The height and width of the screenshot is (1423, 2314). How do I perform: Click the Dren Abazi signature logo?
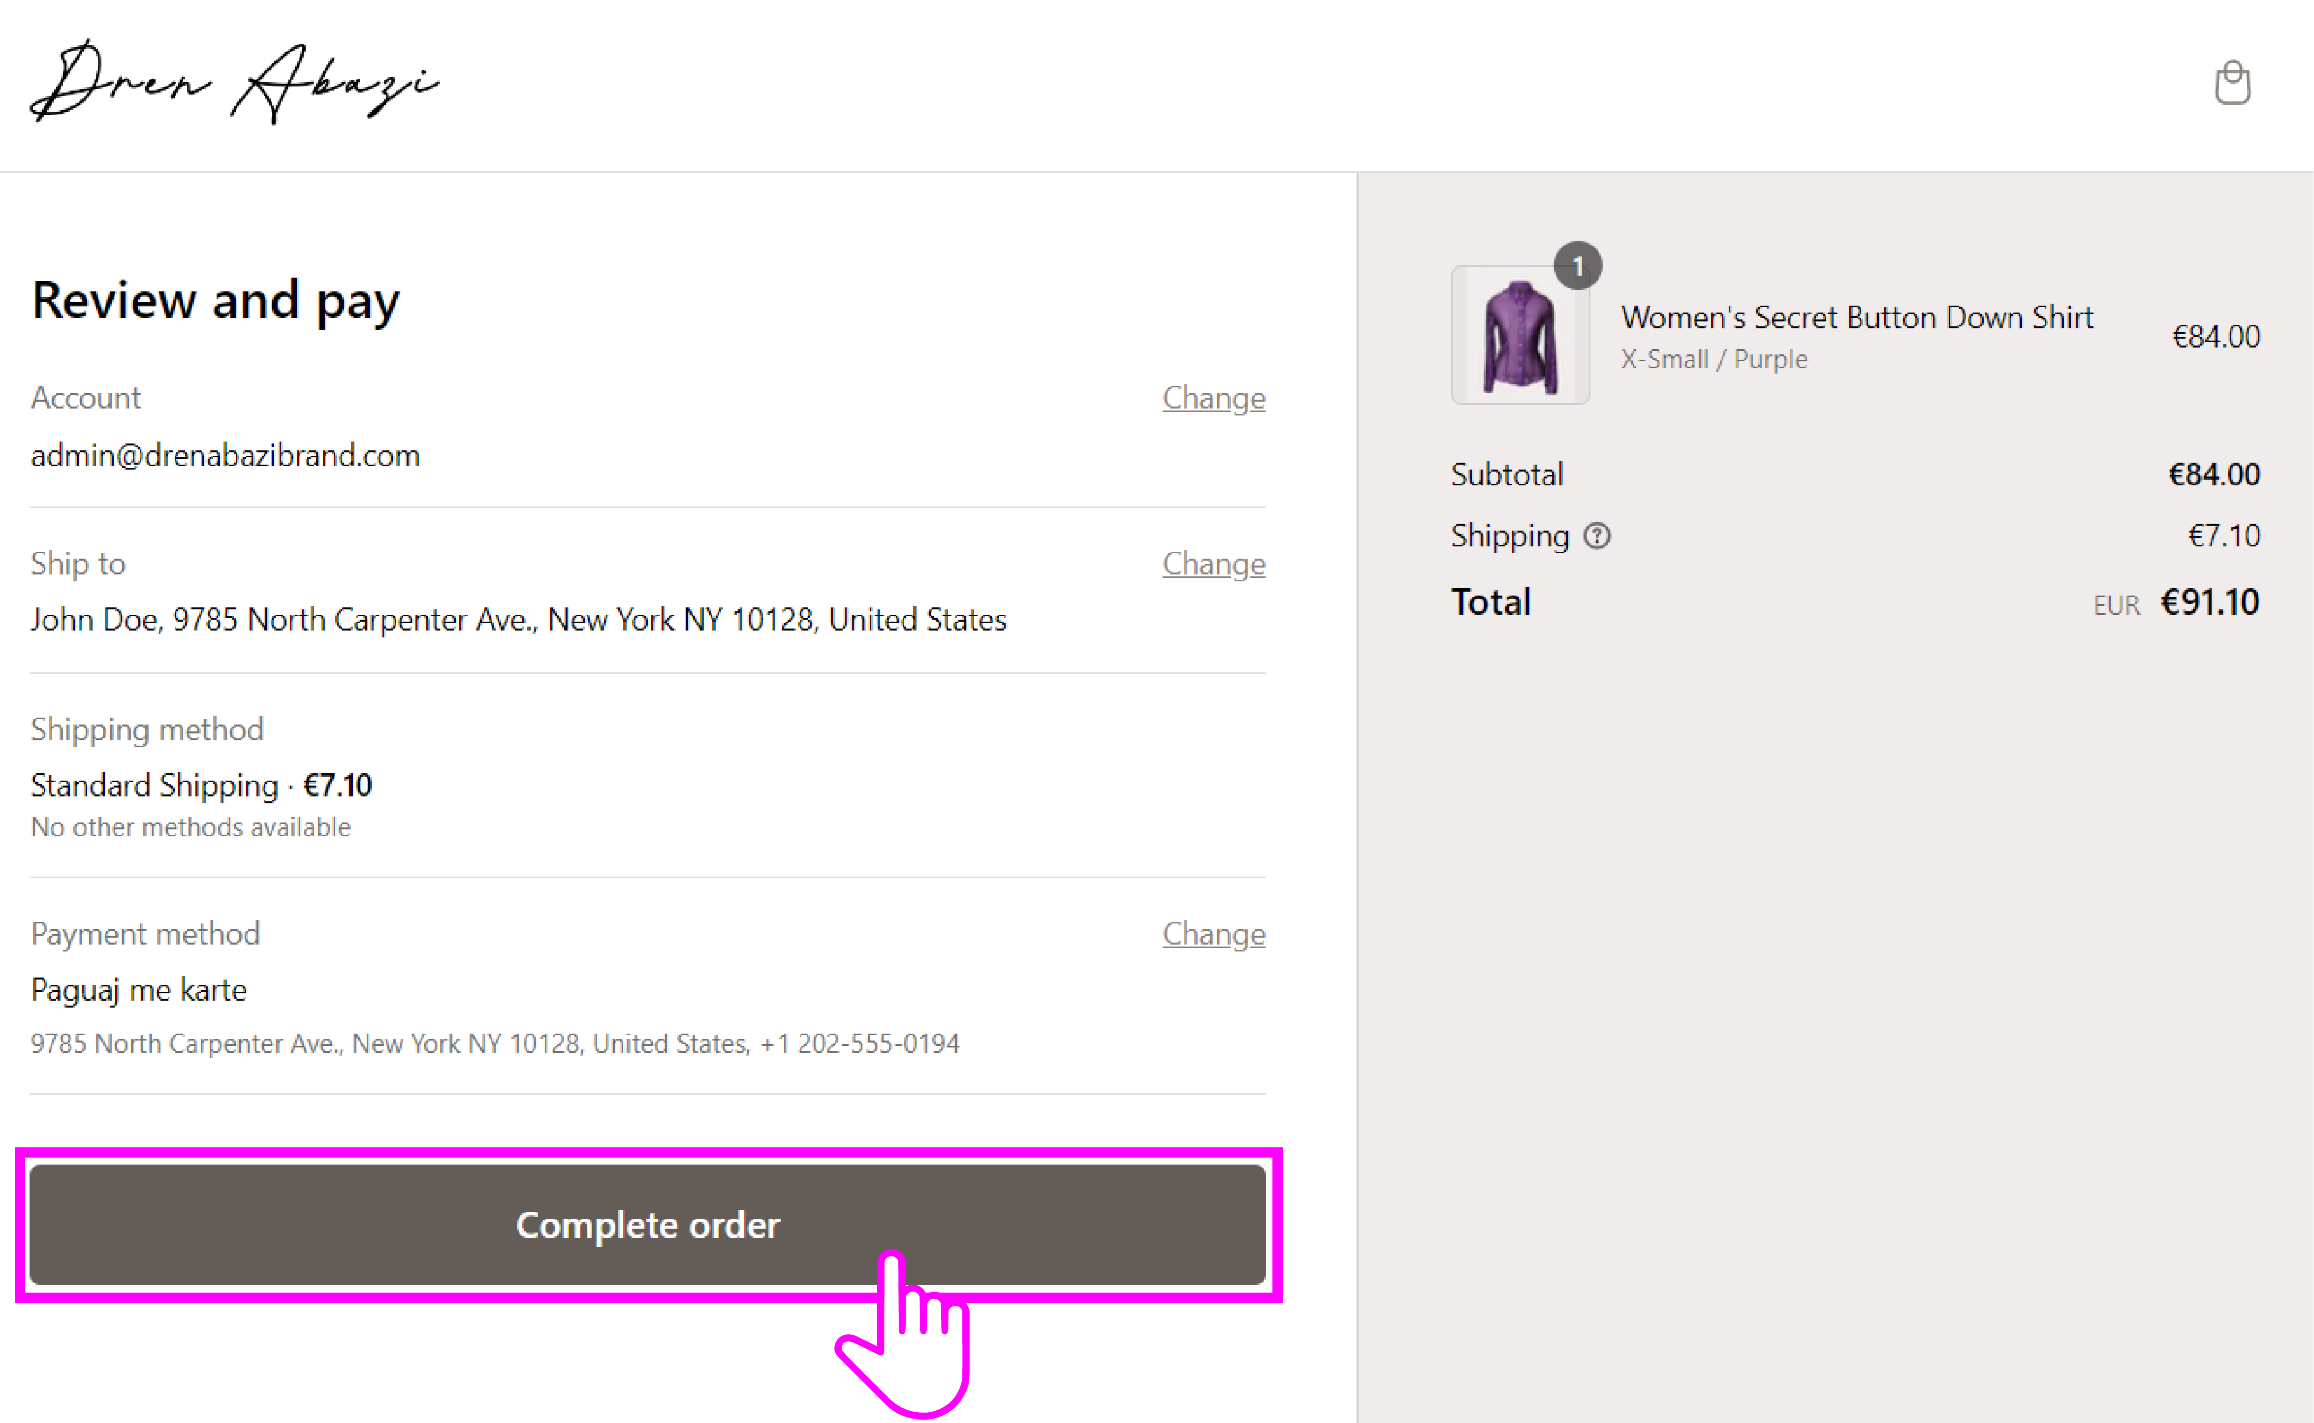tap(234, 82)
